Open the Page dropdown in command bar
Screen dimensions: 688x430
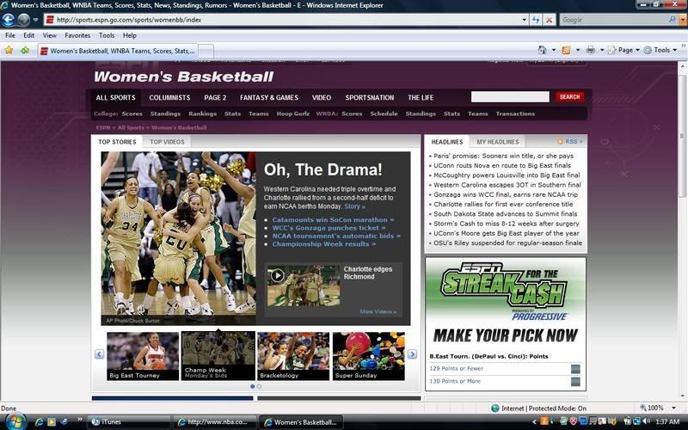[624, 50]
